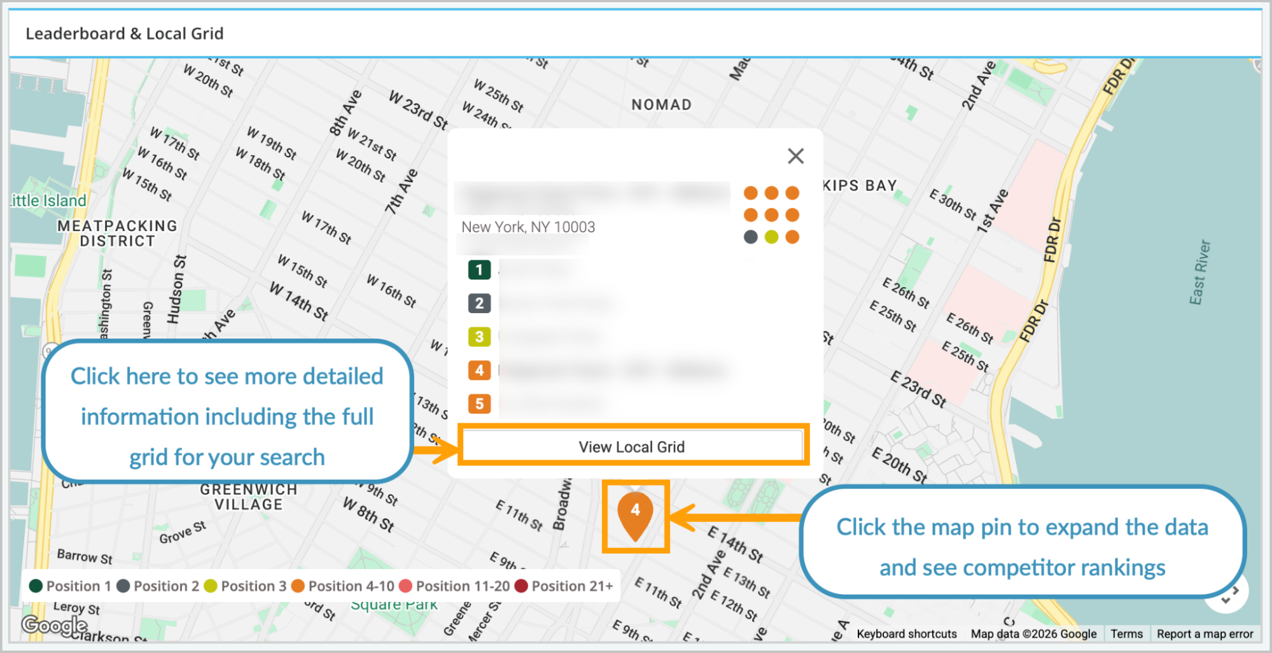This screenshot has height=653, width=1272.
Task: Select the orange map pin numbered 4
Action: pyautogui.click(x=635, y=516)
